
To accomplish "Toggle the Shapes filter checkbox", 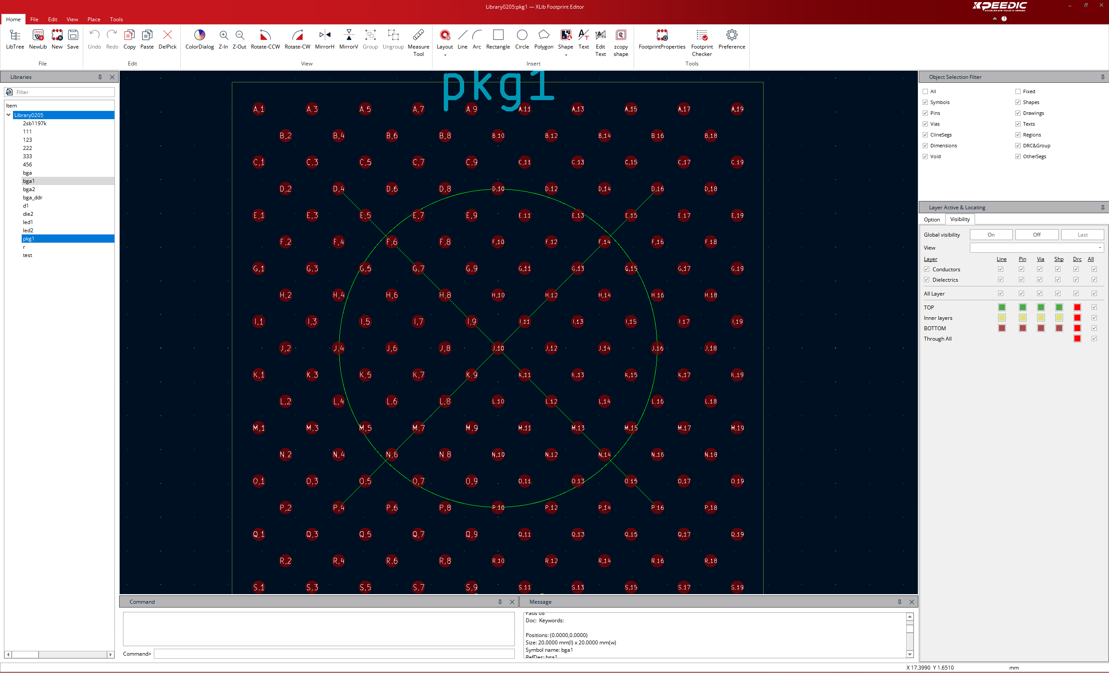I will coord(1018,102).
